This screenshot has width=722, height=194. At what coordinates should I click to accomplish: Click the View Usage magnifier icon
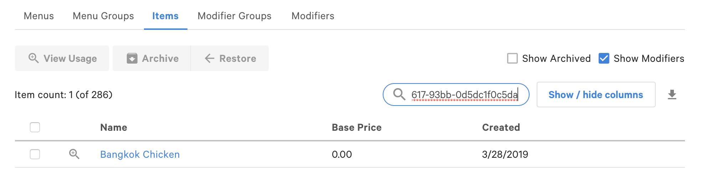tap(33, 58)
